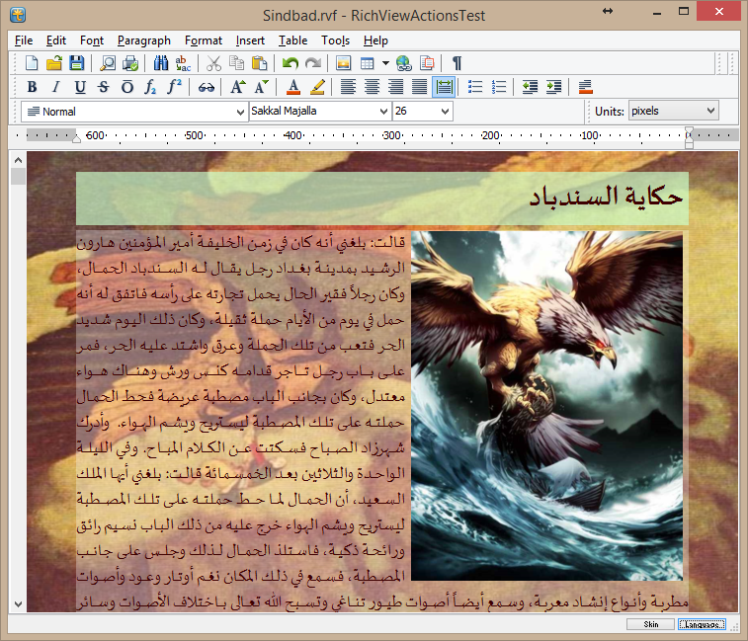Click the Language button
748x641 pixels.
point(702,624)
